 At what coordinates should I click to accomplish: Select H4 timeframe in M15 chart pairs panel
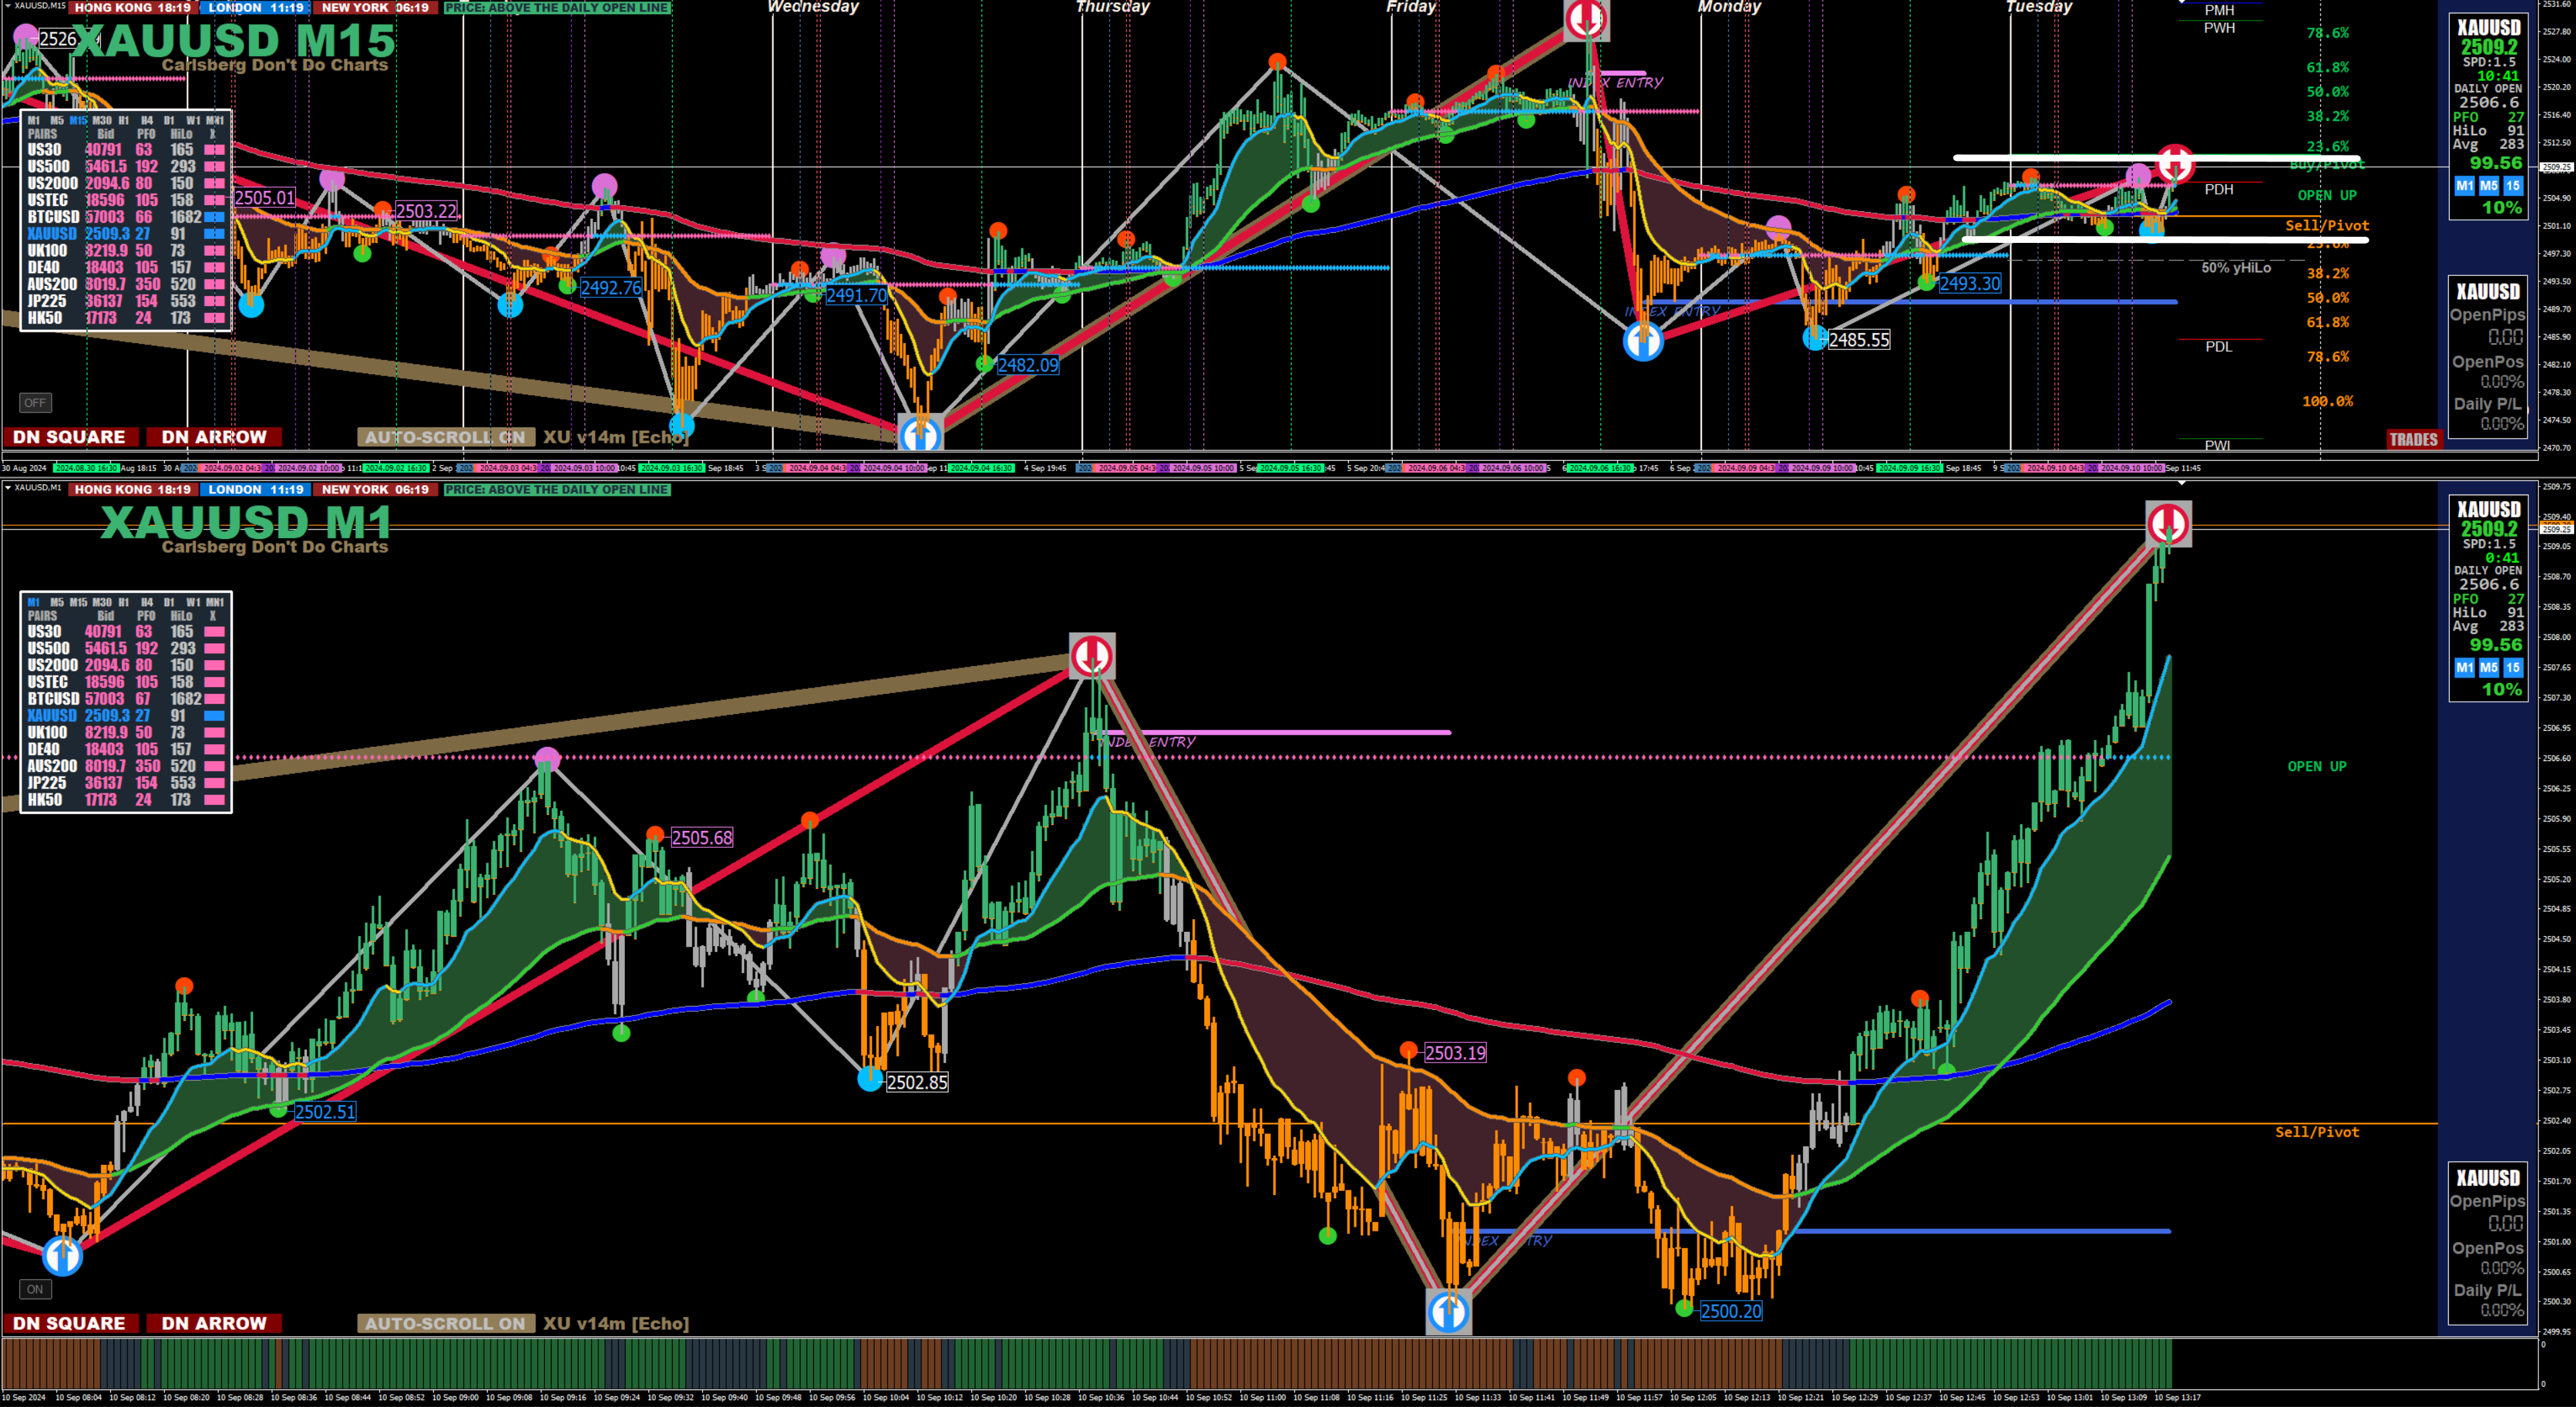tap(146, 120)
